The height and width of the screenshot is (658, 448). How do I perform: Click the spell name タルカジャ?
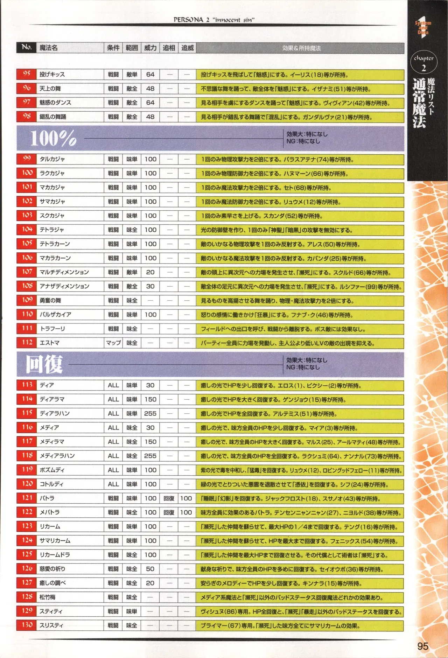point(52,159)
